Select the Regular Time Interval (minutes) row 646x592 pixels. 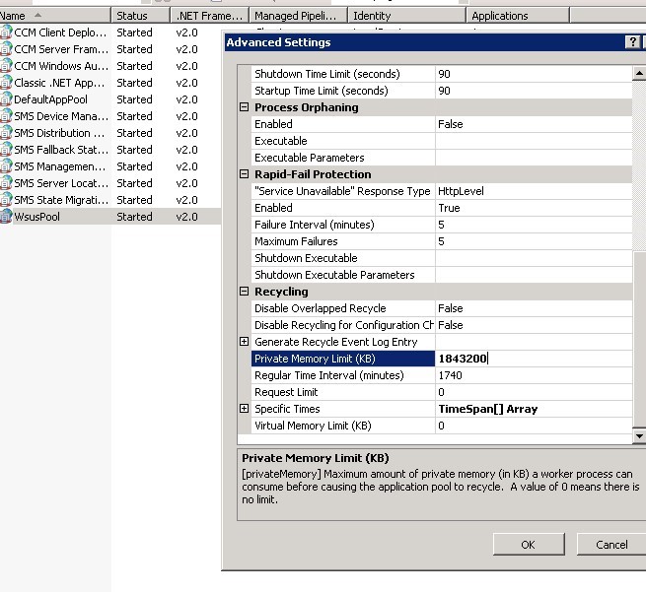(x=442, y=375)
